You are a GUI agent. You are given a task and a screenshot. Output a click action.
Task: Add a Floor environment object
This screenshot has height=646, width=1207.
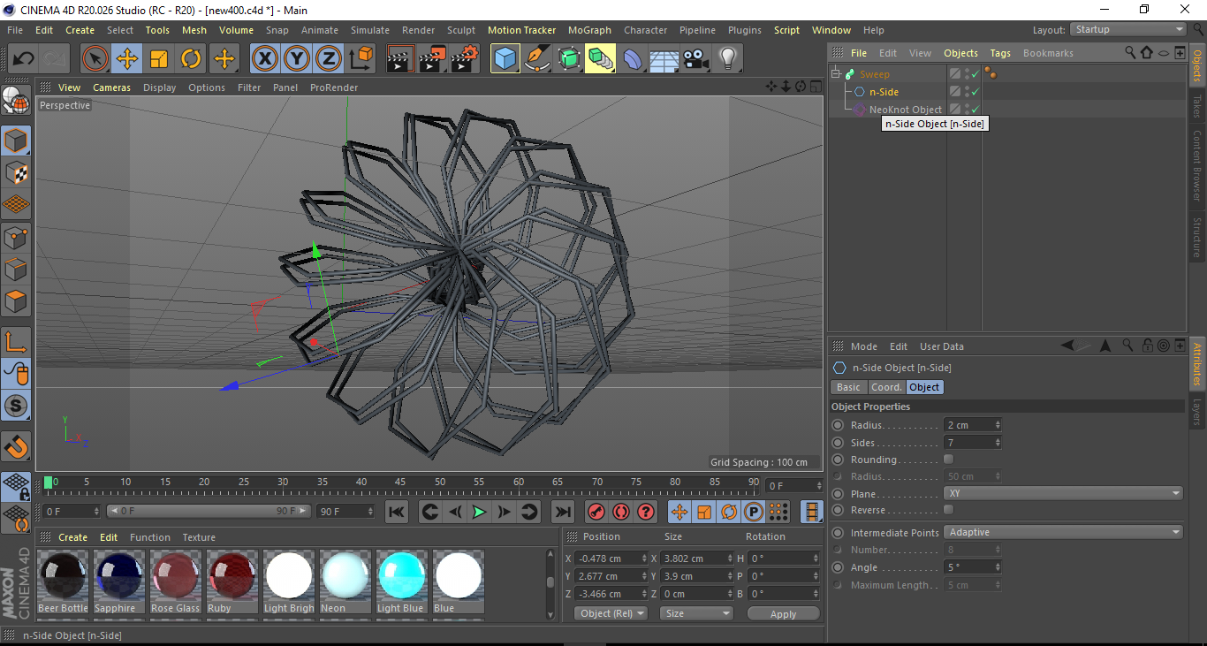[x=664, y=59]
